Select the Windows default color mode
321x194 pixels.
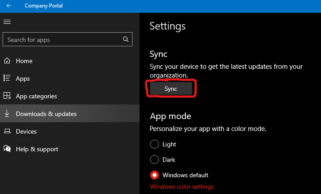point(155,175)
